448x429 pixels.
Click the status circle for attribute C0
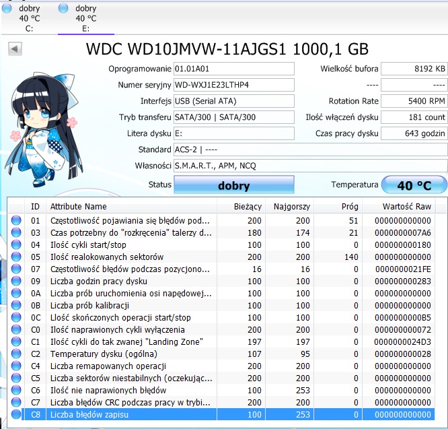click(x=16, y=329)
